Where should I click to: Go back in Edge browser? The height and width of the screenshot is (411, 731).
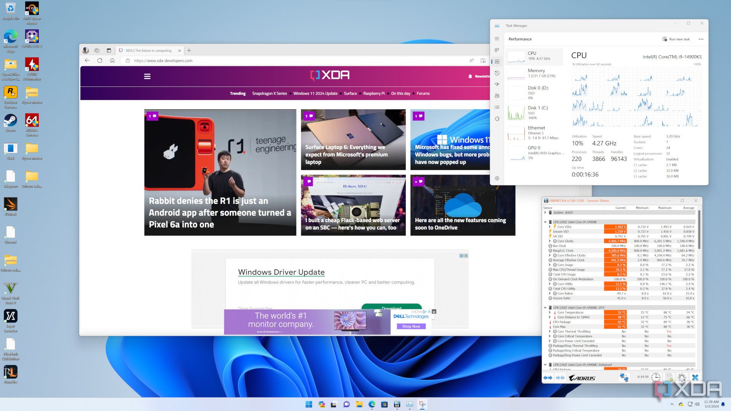(x=87, y=61)
